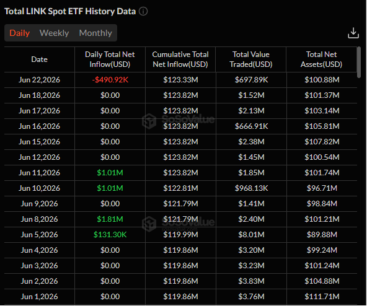Download the ETF history data
This screenshot has width=367, height=306.
tap(353, 33)
